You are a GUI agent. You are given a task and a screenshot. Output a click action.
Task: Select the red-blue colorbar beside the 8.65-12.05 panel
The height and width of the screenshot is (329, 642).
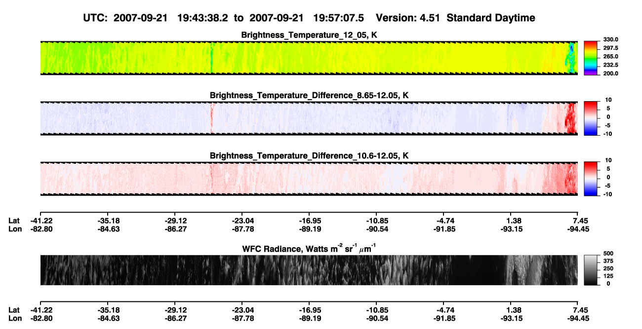point(591,118)
